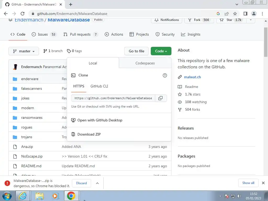View the 108 watching link
The image size is (268, 201).
pyautogui.click(x=196, y=102)
